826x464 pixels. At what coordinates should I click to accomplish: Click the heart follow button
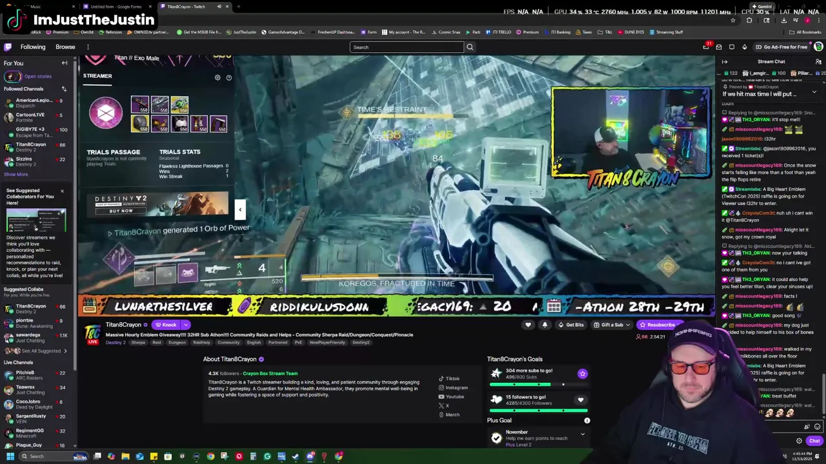point(528,325)
